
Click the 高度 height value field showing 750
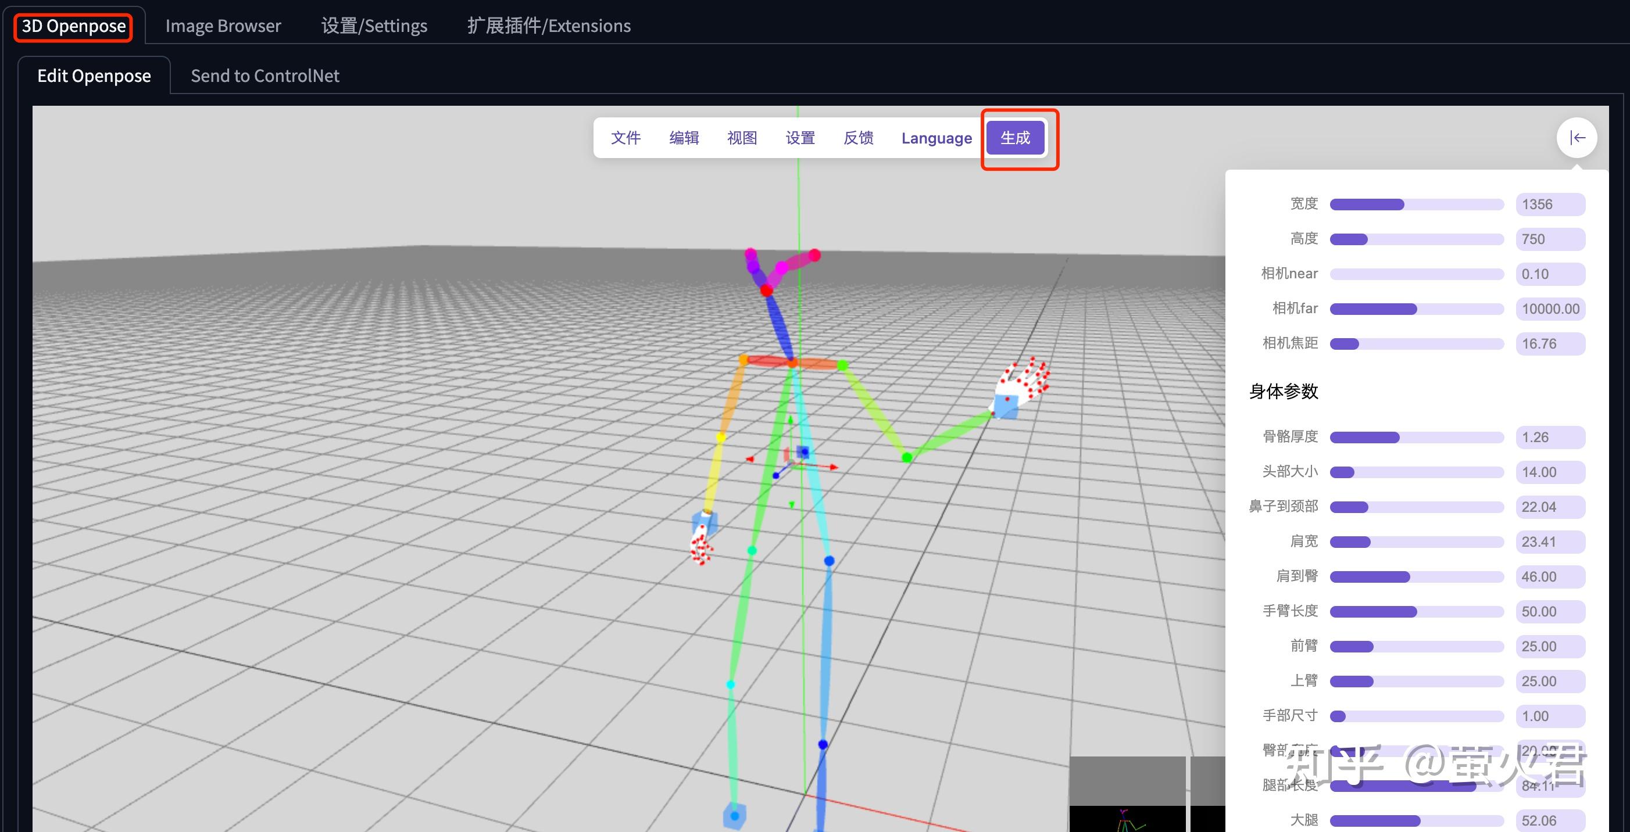tap(1550, 239)
